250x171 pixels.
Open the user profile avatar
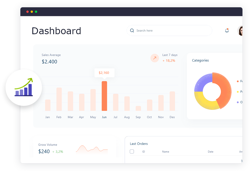tap(240, 31)
